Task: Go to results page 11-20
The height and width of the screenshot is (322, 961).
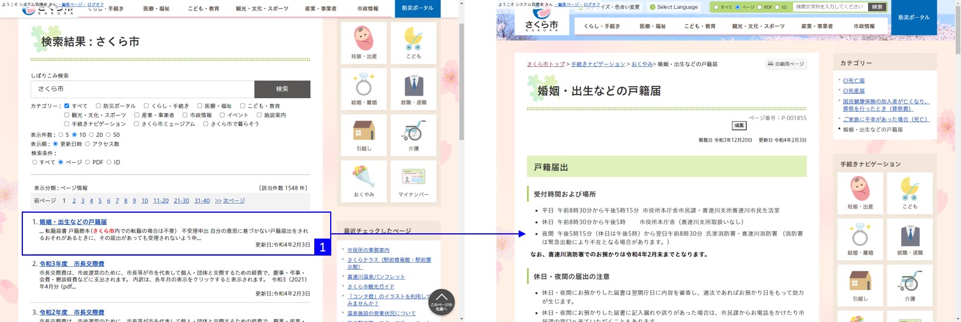Action: 161,201
